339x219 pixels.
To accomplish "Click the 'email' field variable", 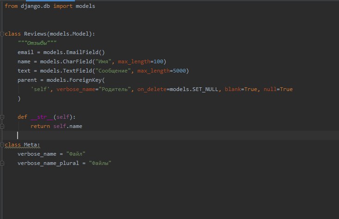I will pos(25,52).
